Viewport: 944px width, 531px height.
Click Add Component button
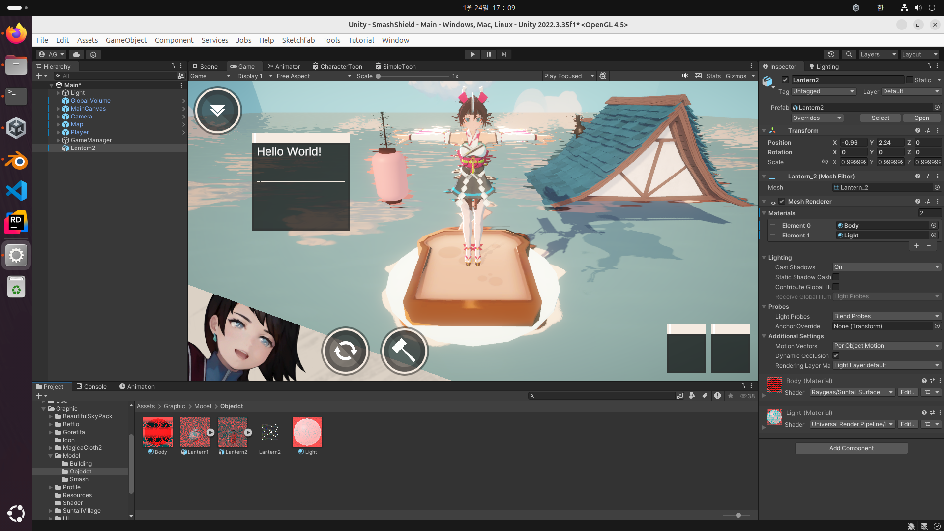click(851, 448)
